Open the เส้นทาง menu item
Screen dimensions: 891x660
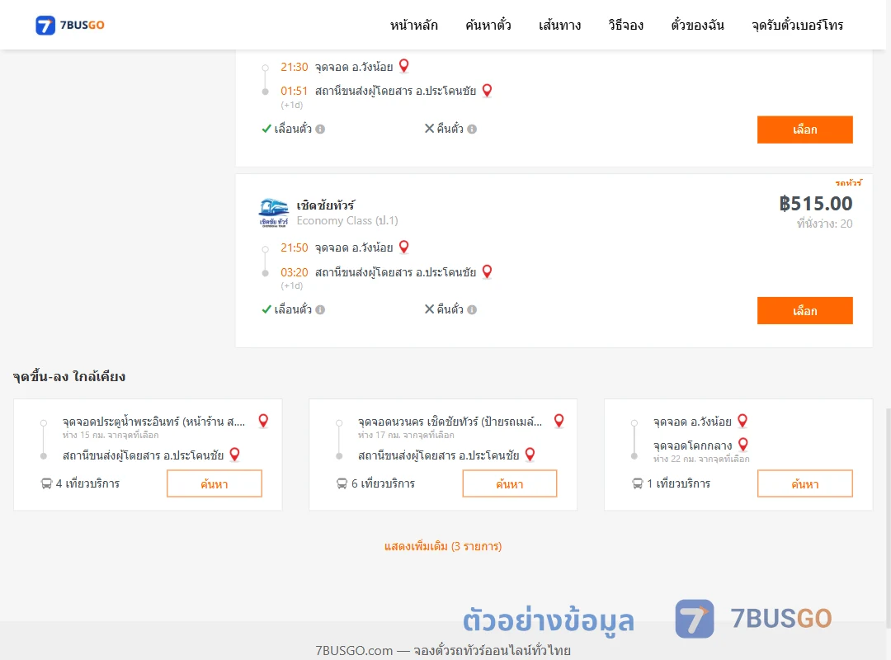tap(559, 25)
